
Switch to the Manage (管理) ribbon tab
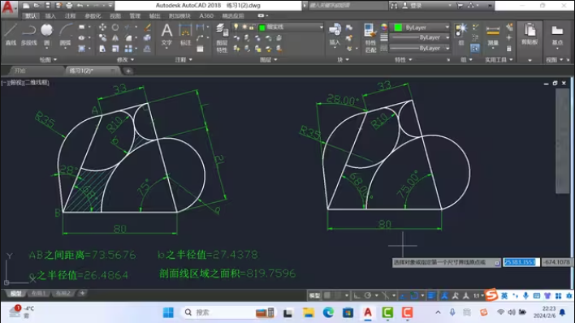135,15
